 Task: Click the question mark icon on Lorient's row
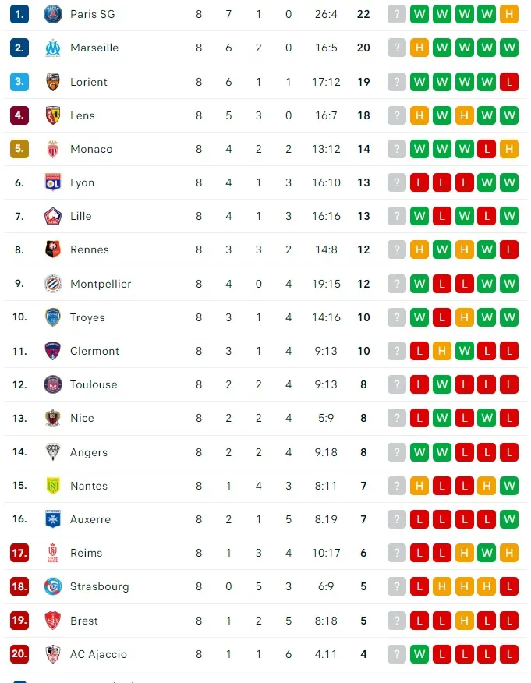point(397,82)
